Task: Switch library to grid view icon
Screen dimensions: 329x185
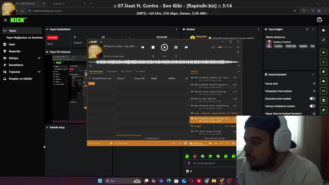Action: [186, 143]
